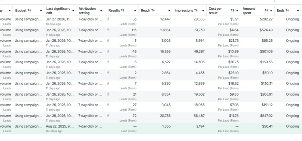Viewport: 302px width, 141px height.
Task: Click download icon beside 72 results
Action: point(108,116)
